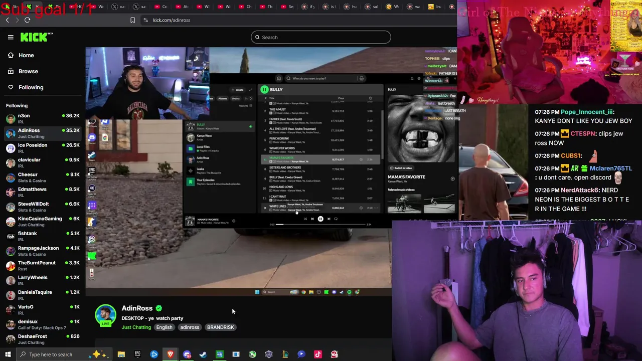Click the n3on channel avatar
This screenshot has height=361, width=642.
(x=11, y=119)
